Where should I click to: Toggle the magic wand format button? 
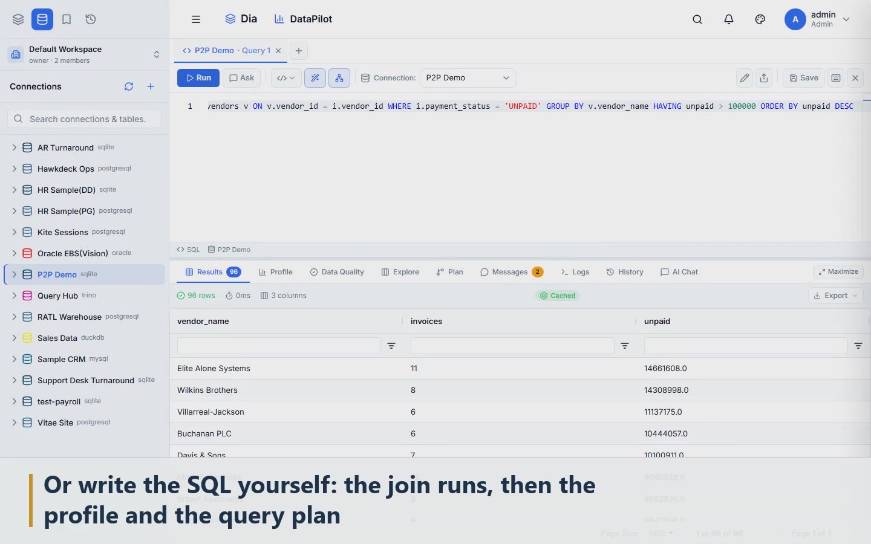coord(315,78)
